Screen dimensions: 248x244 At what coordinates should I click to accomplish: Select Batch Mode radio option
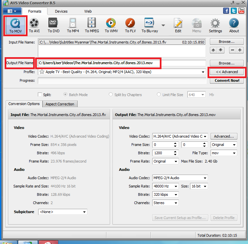(65, 95)
